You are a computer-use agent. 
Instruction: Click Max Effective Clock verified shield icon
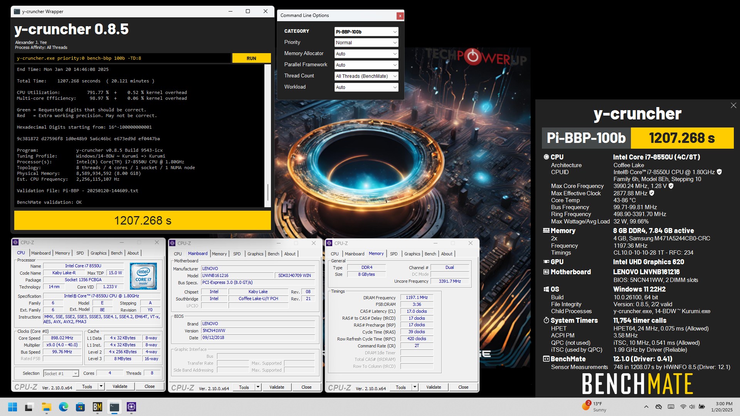[x=652, y=193]
